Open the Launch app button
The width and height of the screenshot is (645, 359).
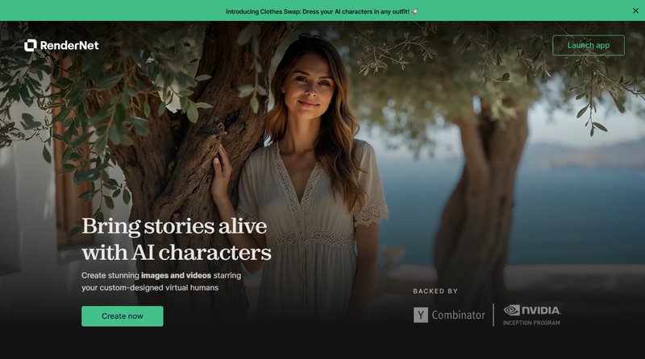point(589,45)
